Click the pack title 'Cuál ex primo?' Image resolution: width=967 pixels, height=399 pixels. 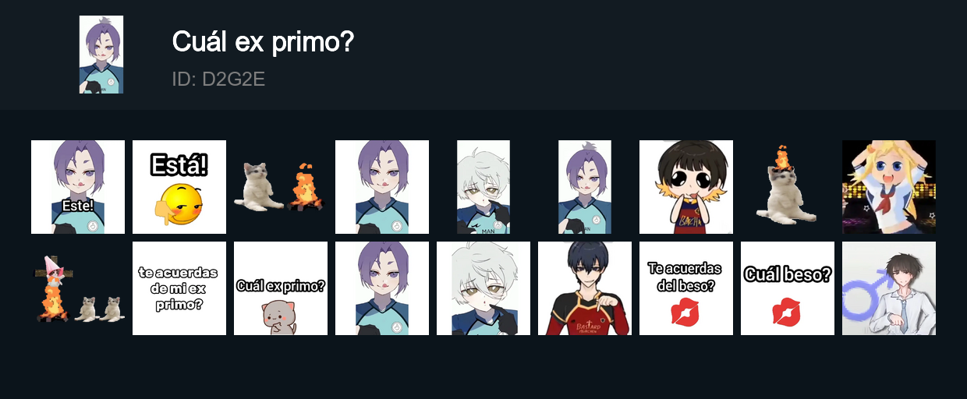263,42
